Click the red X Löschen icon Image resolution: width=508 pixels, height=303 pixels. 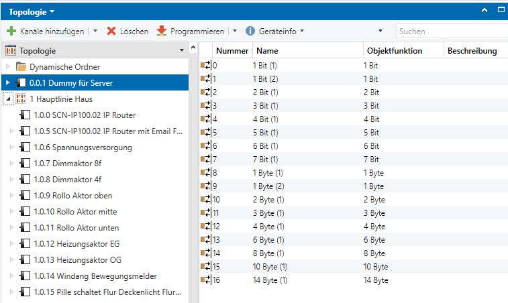111,32
